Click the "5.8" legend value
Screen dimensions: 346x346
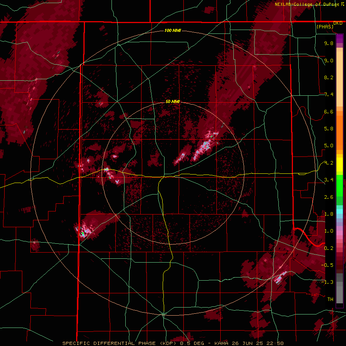pyautogui.click(x=329, y=129)
